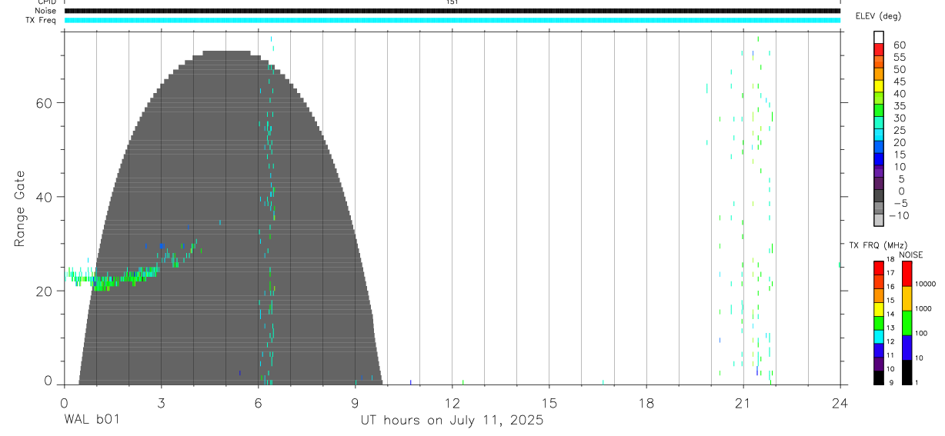Click the x-axis tick label '9'
Image resolution: width=945 pixels, height=436 pixels.
(x=355, y=402)
